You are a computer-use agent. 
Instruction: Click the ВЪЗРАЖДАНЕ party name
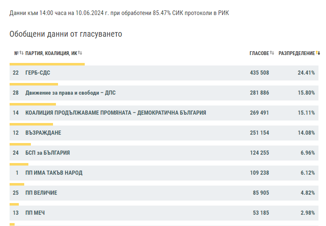tap(43, 133)
